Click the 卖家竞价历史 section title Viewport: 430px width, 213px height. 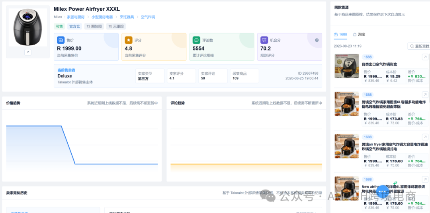tap(17, 193)
